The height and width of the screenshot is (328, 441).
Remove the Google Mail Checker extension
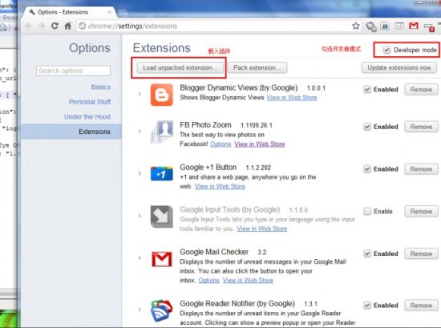pos(421,253)
